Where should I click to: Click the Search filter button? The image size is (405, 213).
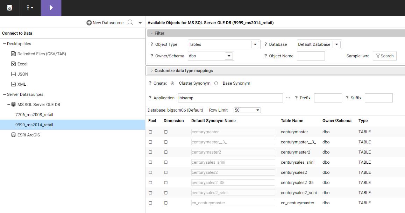(x=385, y=56)
